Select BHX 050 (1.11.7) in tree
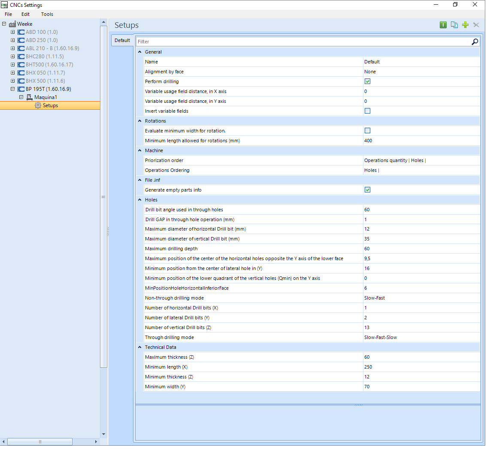Screen dimensions: 487x450 click(45, 73)
